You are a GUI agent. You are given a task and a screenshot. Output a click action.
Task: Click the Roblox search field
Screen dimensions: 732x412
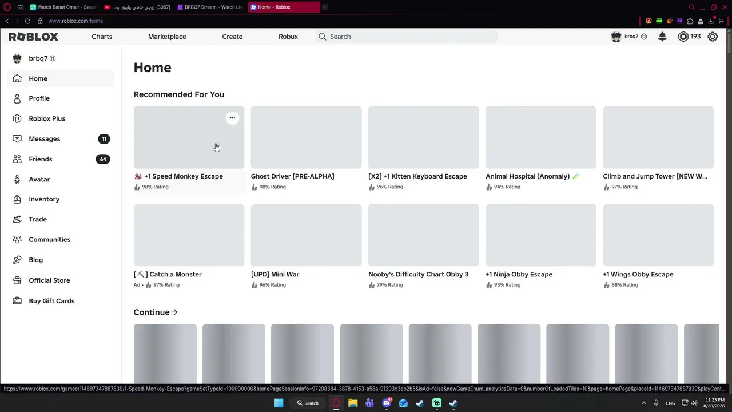click(406, 37)
